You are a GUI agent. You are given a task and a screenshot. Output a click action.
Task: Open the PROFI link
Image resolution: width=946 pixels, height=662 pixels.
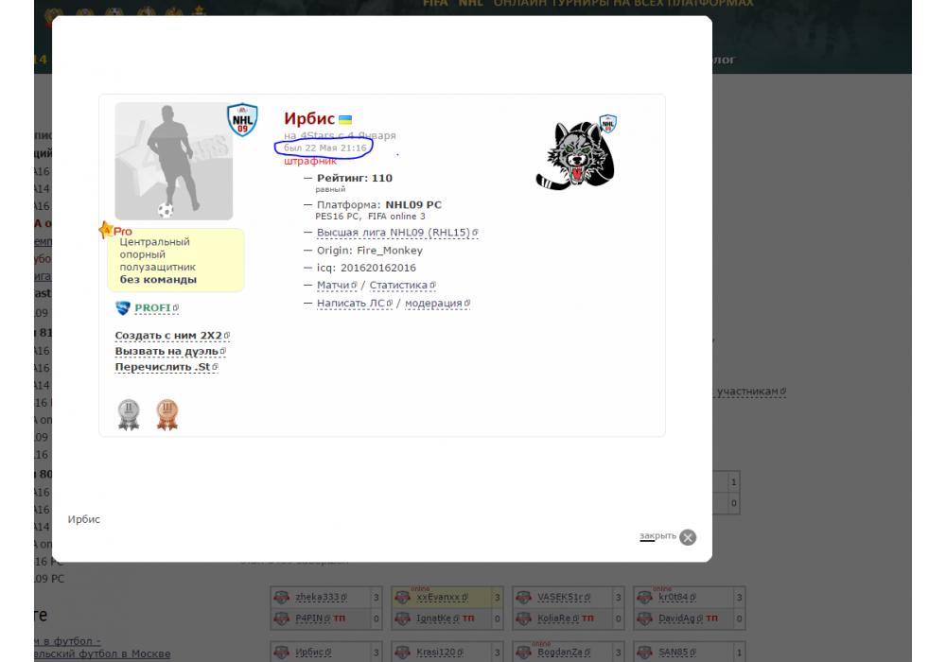[153, 308]
